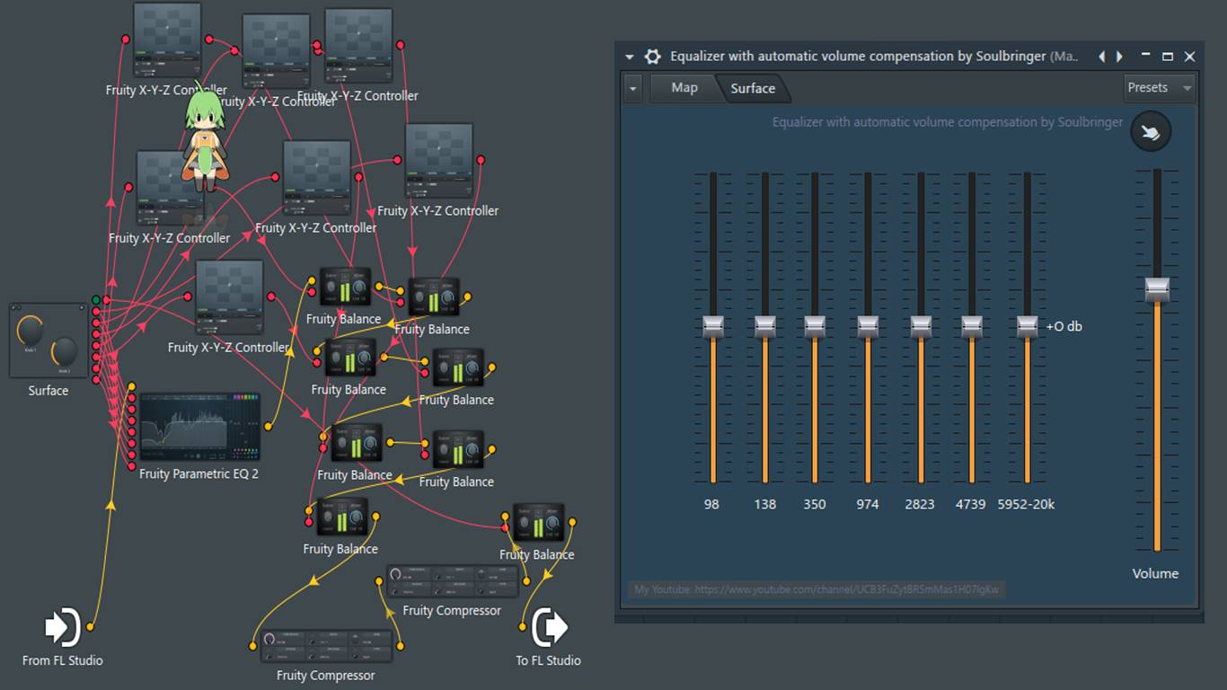The width and height of the screenshot is (1227, 690).
Task: Toggle the yellow From FL Studio output port
Action: click(90, 627)
